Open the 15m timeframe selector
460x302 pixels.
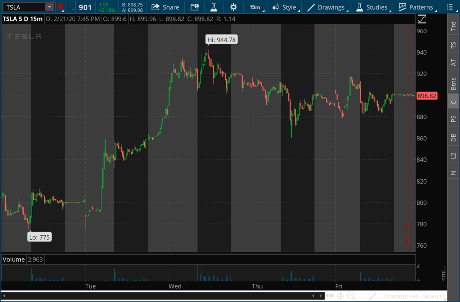coord(255,7)
